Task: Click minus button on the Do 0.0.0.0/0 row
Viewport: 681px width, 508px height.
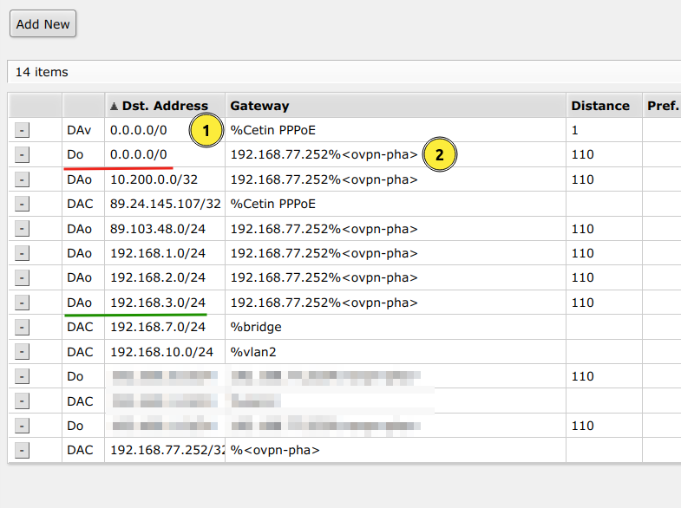Action: tap(22, 154)
